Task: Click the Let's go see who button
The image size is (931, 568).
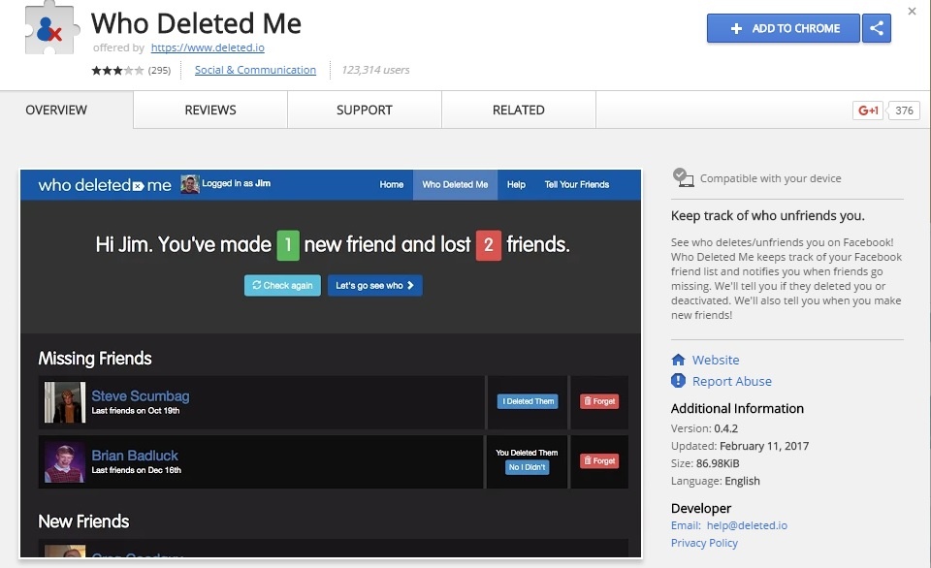Action: click(x=374, y=286)
